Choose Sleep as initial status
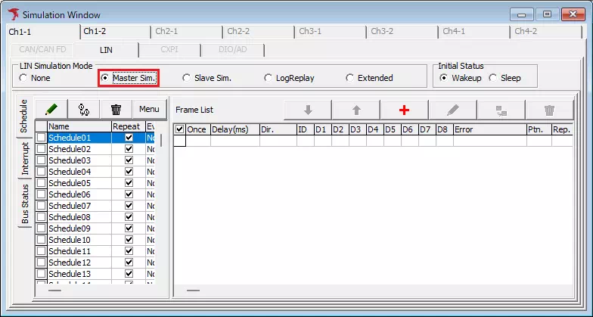Image resolution: width=593 pixels, height=317 pixels. tap(493, 78)
